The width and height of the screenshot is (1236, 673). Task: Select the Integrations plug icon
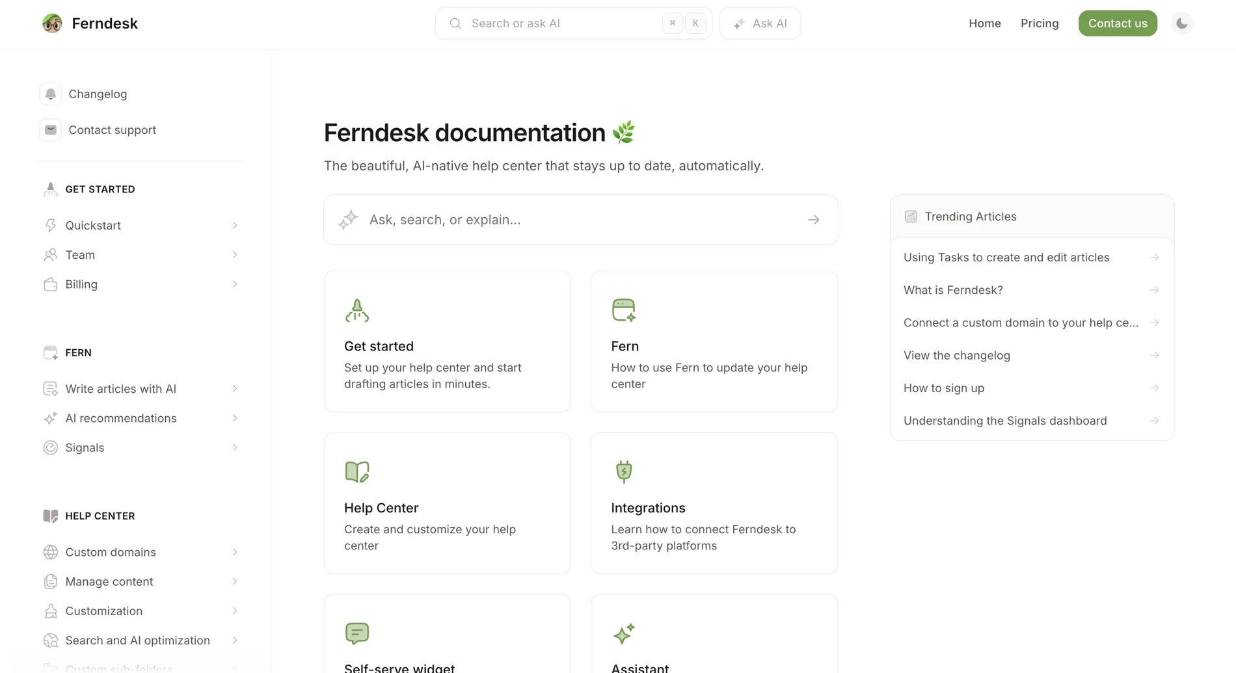point(624,471)
